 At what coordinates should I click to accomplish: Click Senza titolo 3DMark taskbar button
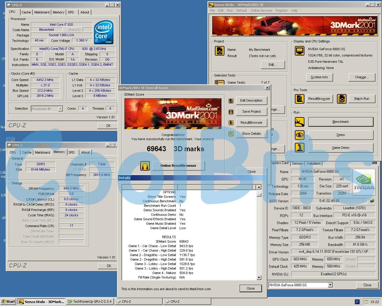click(41, 302)
